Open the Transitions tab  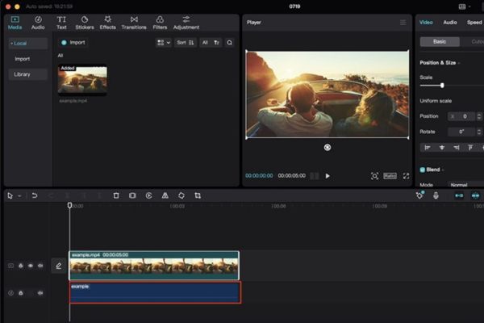point(134,23)
